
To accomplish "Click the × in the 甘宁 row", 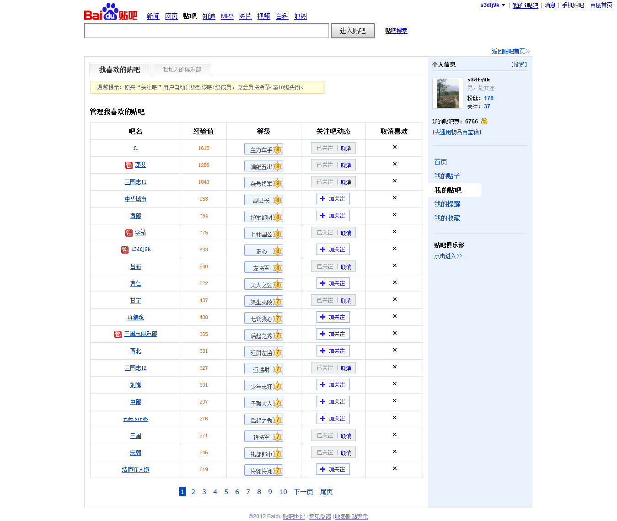I will point(394,299).
